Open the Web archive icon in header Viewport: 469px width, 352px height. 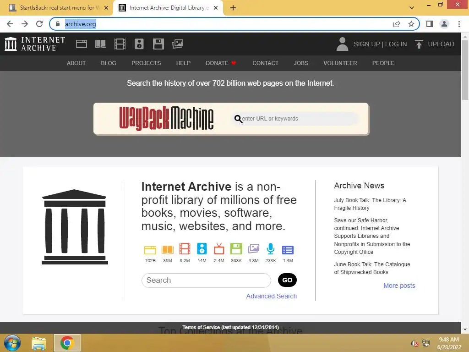pos(82,44)
